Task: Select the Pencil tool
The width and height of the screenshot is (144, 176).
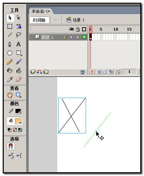Action: 10,62
